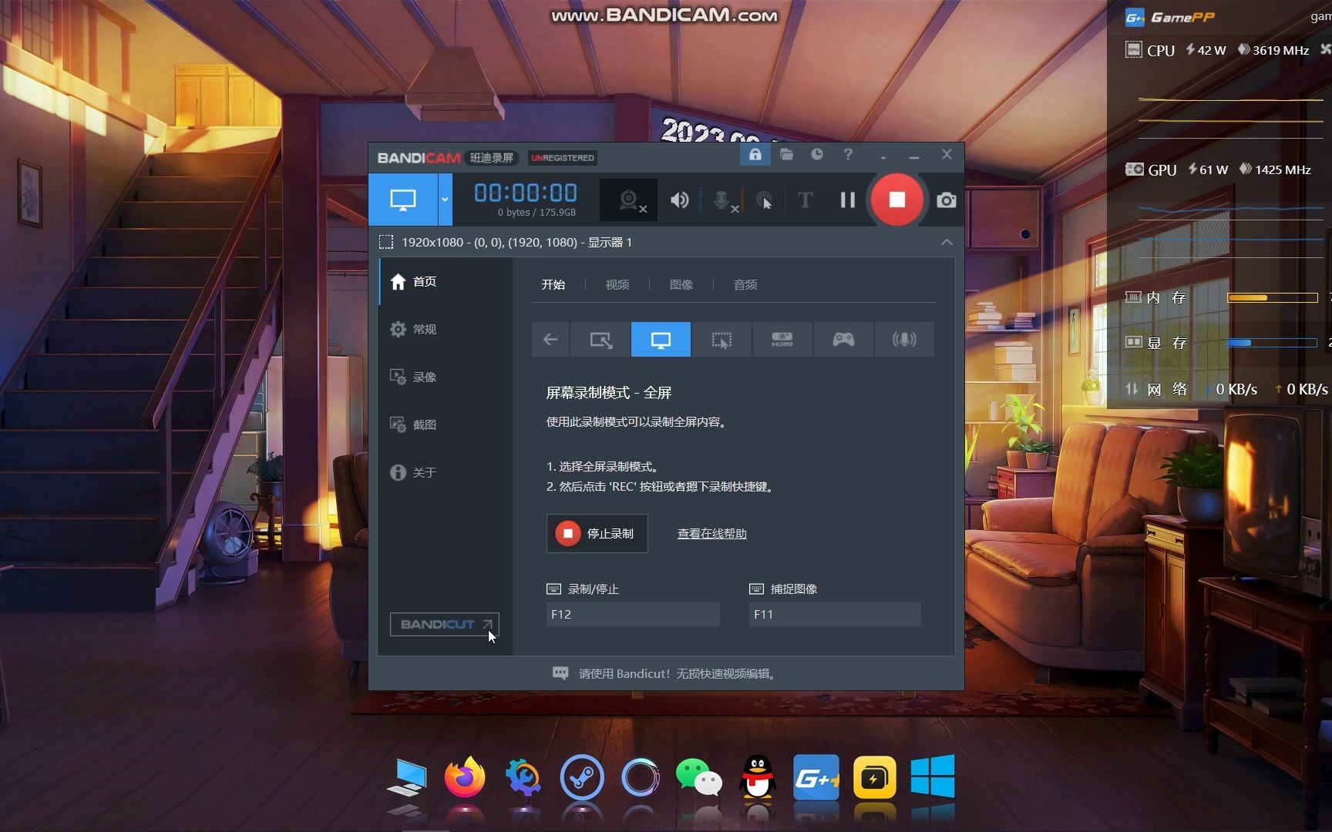This screenshot has height=832, width=1332.
Task: Click the UNREGISTERED badge
Action: pos(563,158)
